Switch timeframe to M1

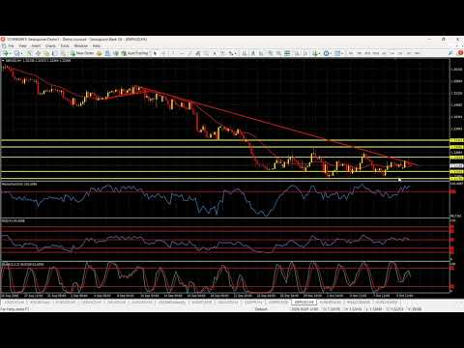point(351,53)
